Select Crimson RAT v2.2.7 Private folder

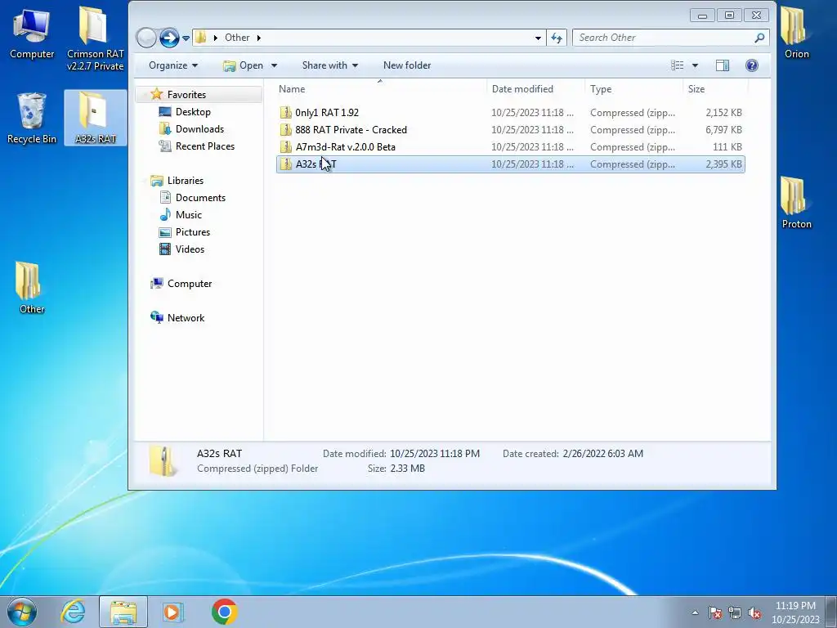pyautogui.click(x=95, y=38)
